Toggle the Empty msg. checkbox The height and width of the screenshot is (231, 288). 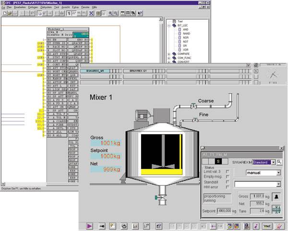(x=228, y=178)
